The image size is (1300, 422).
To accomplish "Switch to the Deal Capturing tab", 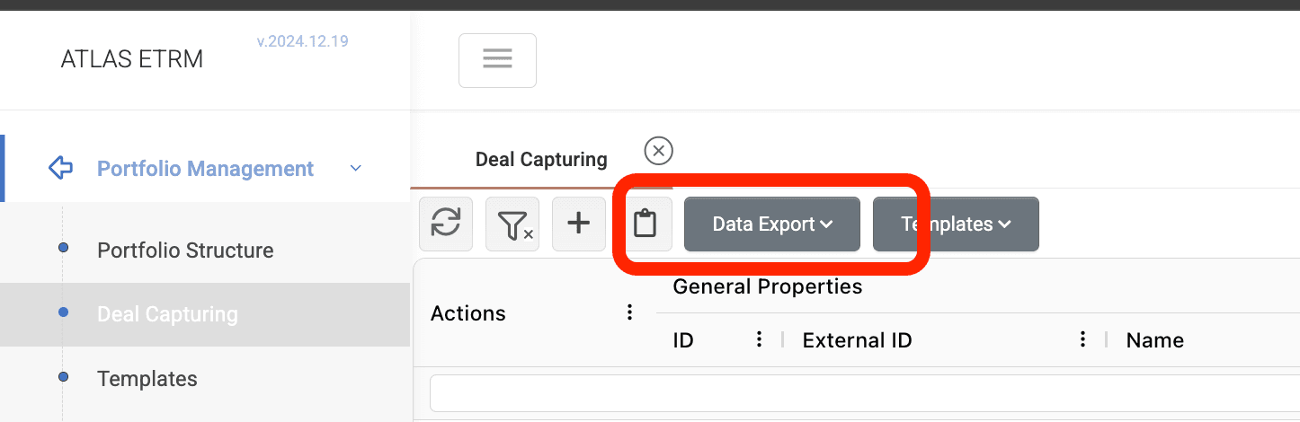I will [x=541, y=160].
